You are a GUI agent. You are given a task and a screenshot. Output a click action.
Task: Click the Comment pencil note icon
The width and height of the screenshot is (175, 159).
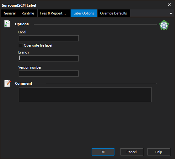tap(8, 83)
